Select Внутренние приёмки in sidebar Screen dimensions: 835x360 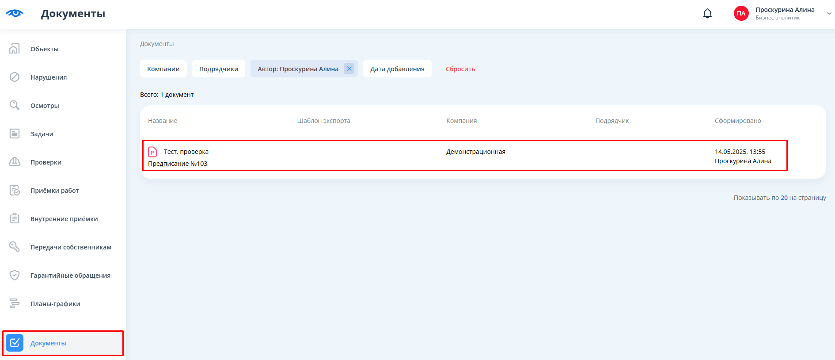coord(64,219)
